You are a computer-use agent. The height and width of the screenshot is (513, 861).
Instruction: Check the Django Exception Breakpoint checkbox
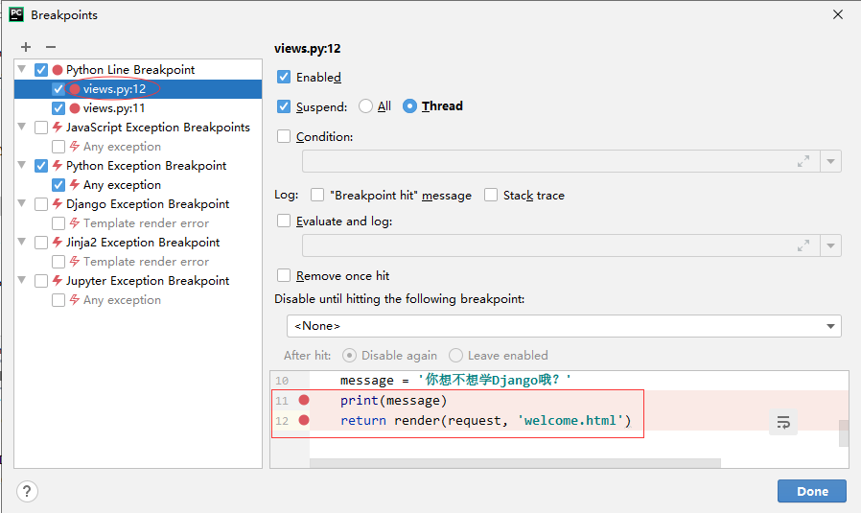pyautogui.click(x=41, y=204)
